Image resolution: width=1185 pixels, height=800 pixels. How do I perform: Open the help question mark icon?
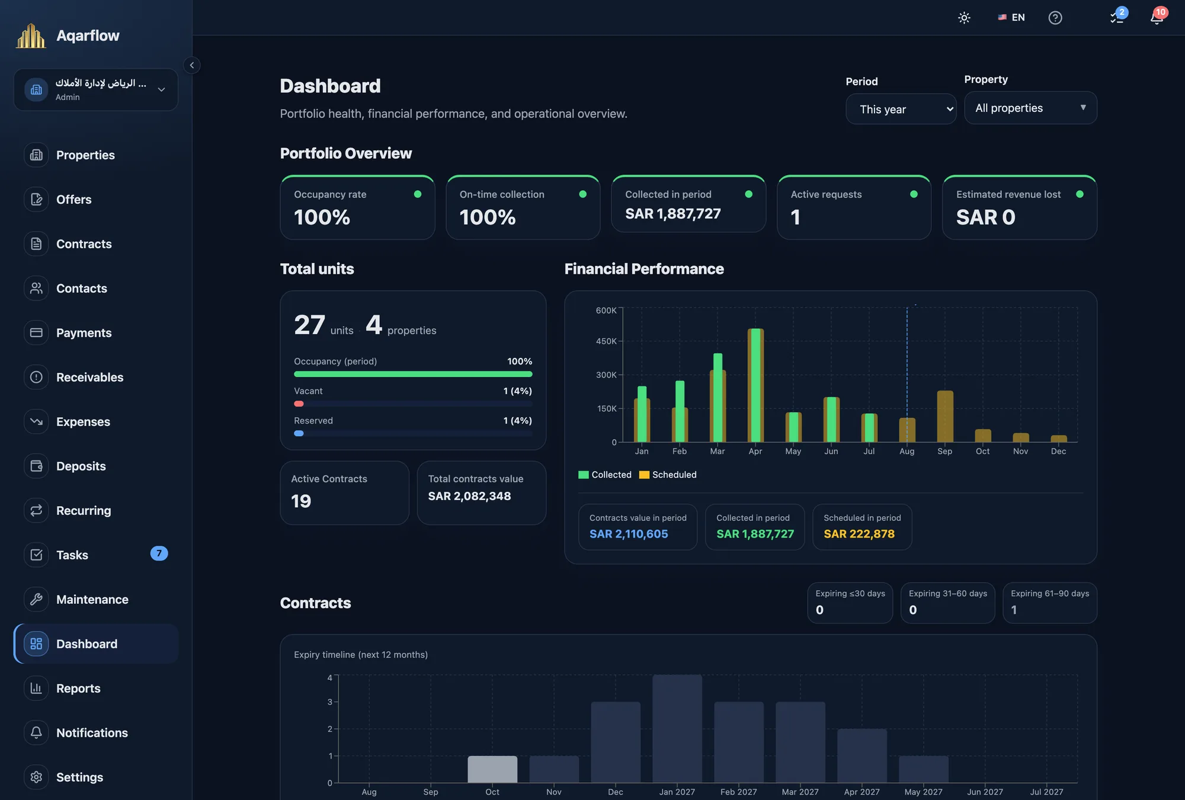coord(1055,18)
